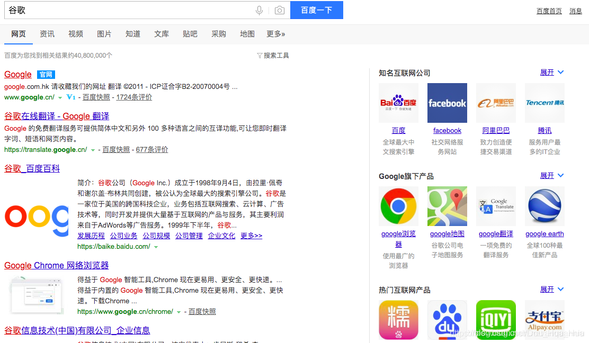The image size is (589, 343).
Task: Switch to the 图片 tab
Action: [x=104, y=33]
